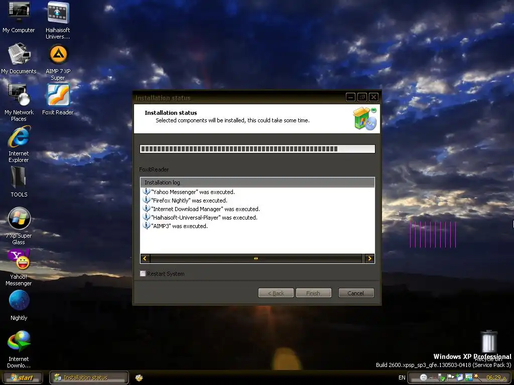The image size is (514, 385).
Task: Click the white face tray icon
Action: tap(424, 377)
